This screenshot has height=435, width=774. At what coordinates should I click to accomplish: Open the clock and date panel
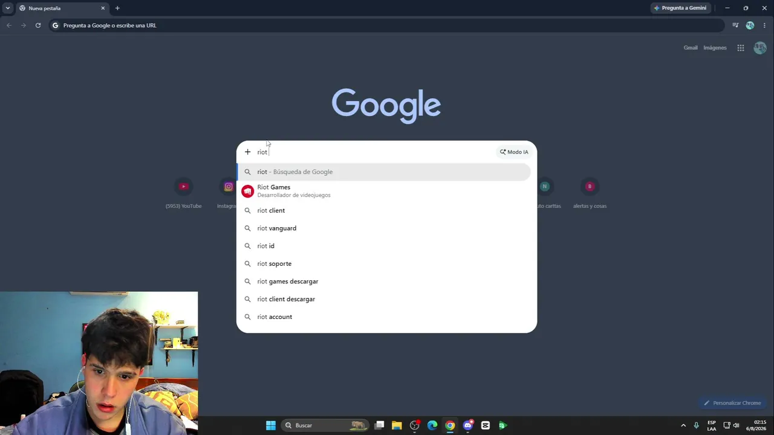[756, 425]
